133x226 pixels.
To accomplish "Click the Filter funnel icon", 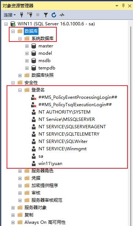I will point(46,15).
